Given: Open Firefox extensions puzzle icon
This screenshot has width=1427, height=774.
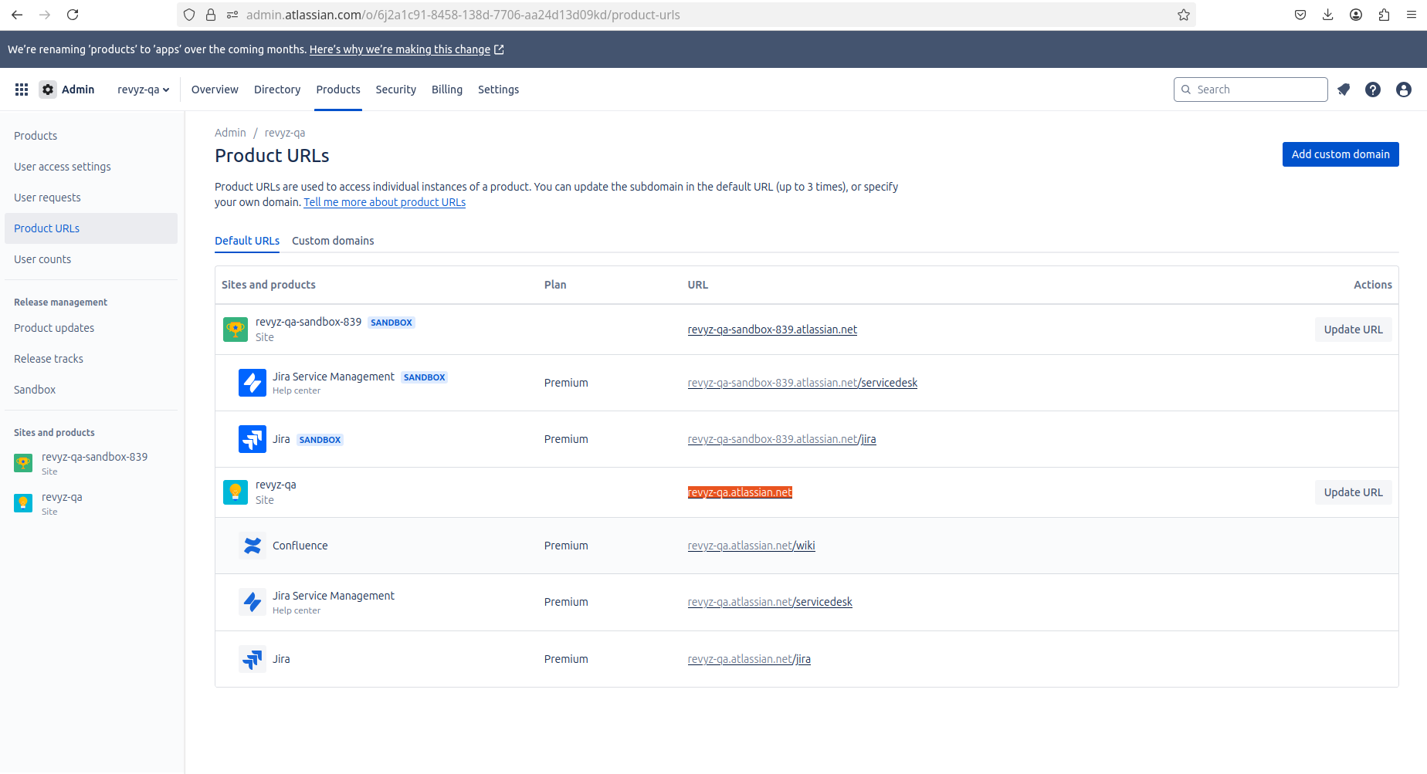Looking at the screenshot, I should [1384, 15].
